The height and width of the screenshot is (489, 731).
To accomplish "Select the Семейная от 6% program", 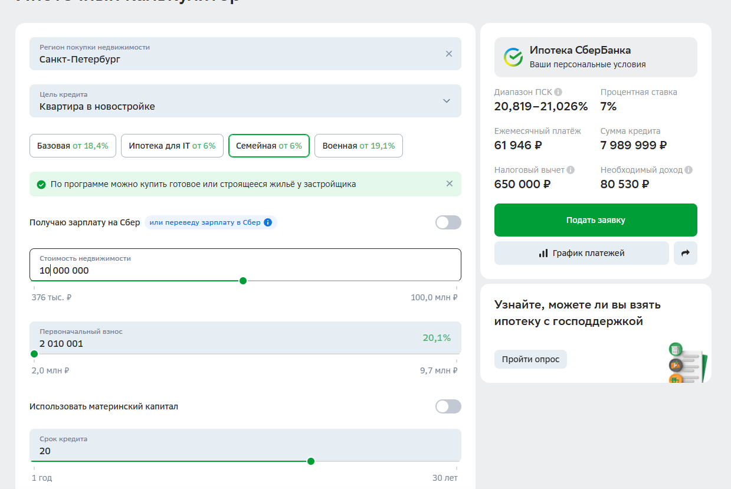I will pos(269,146).
